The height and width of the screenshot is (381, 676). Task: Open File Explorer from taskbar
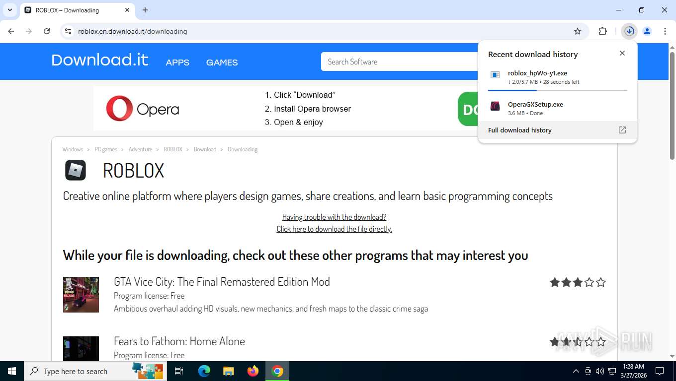228,371
